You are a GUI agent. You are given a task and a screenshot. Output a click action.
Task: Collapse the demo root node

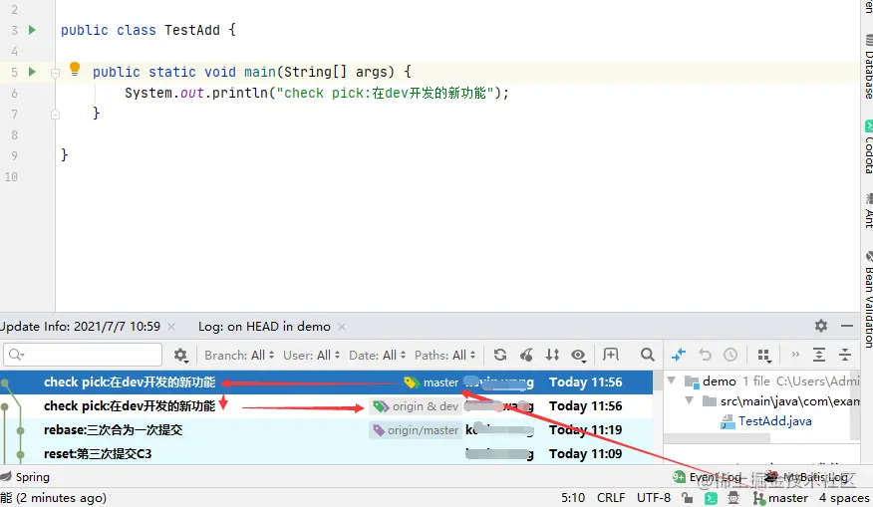tap(672, 380)
